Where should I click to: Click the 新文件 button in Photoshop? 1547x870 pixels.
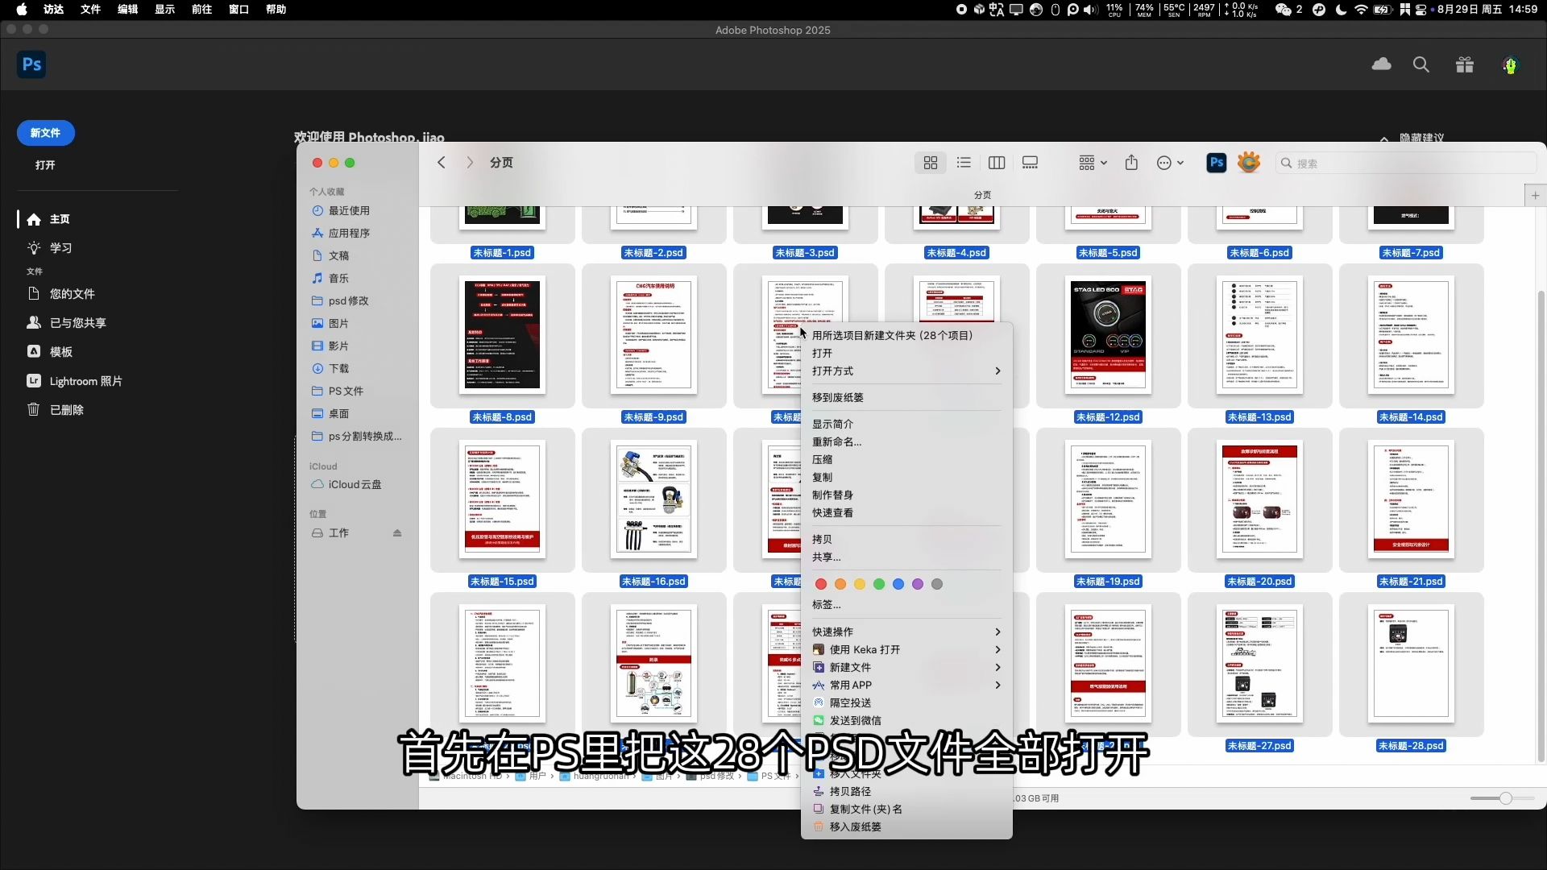[x=46, y=133]
